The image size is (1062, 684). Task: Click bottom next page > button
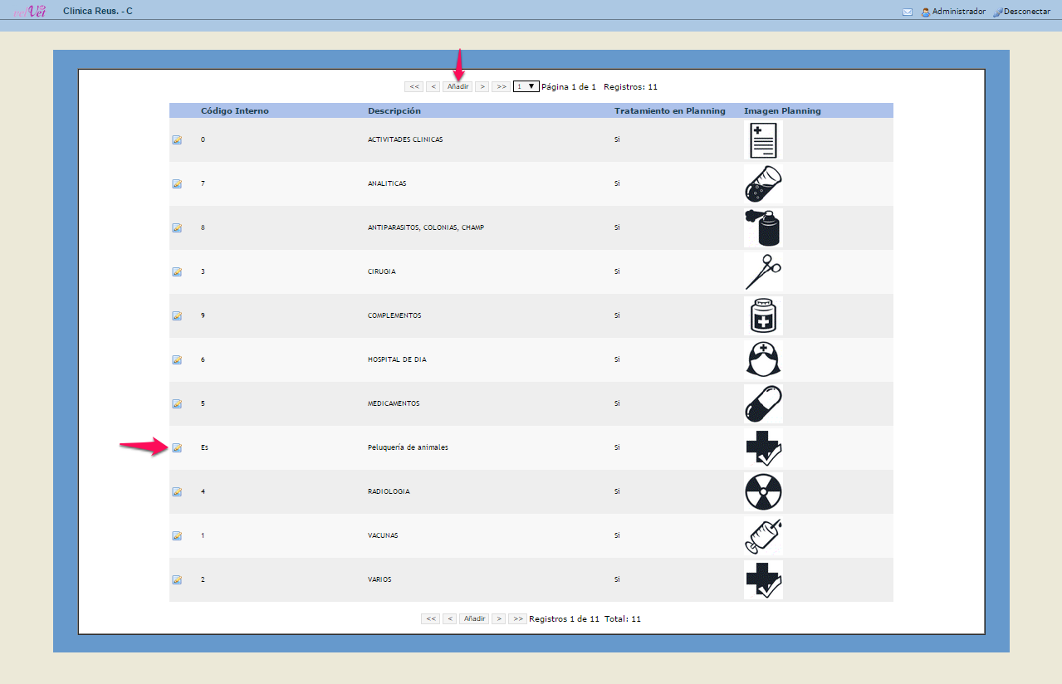(498, 618)
